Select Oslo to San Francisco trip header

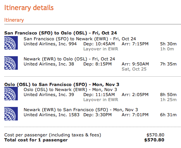62,84
